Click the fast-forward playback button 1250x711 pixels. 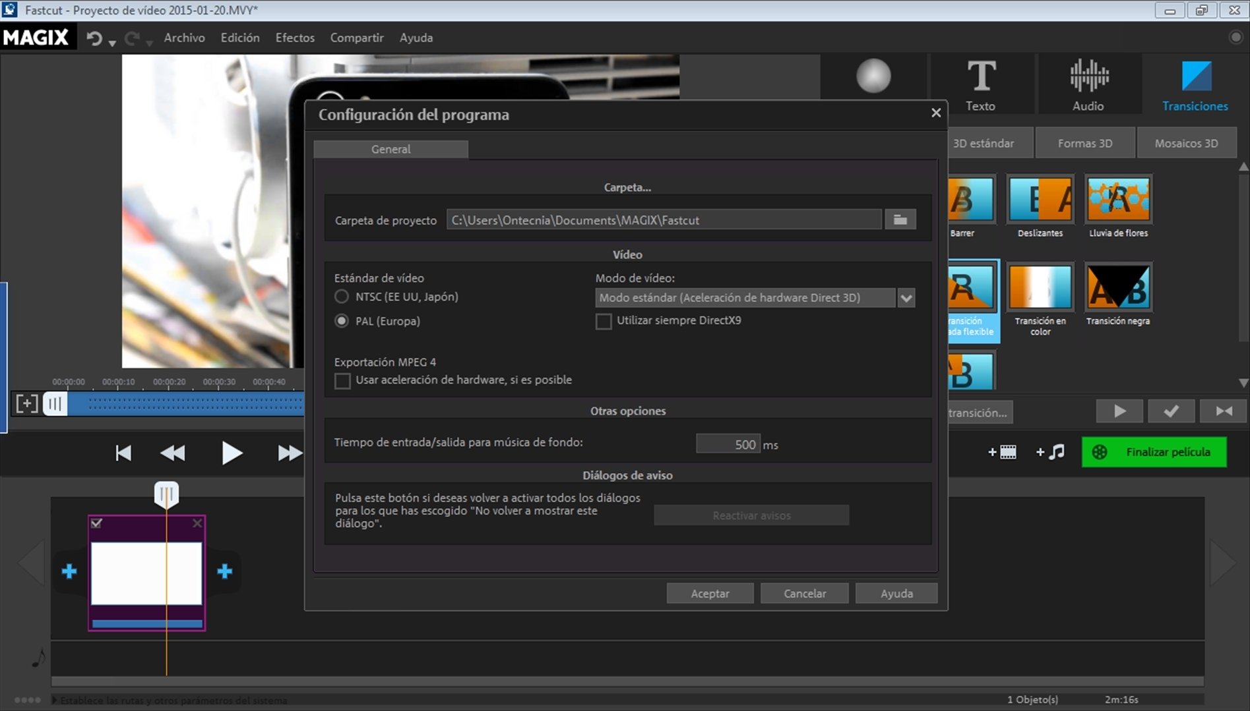click(290, 453)
